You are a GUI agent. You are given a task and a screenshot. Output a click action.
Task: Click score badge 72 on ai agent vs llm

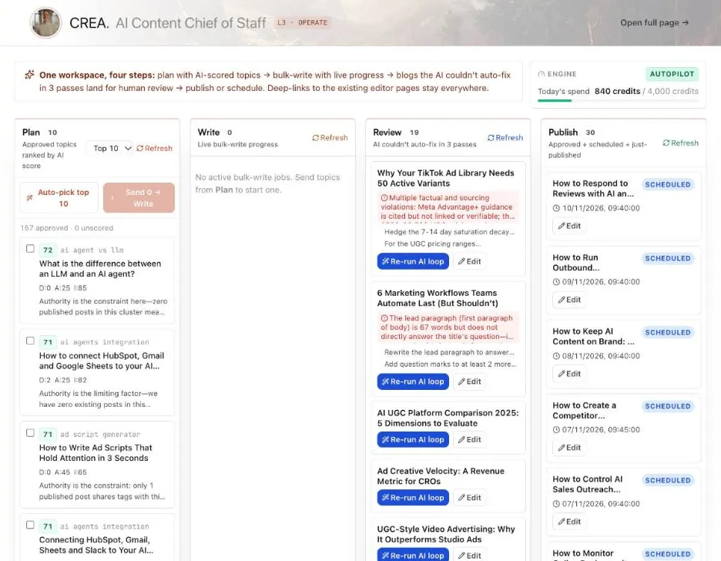(48, 250)
